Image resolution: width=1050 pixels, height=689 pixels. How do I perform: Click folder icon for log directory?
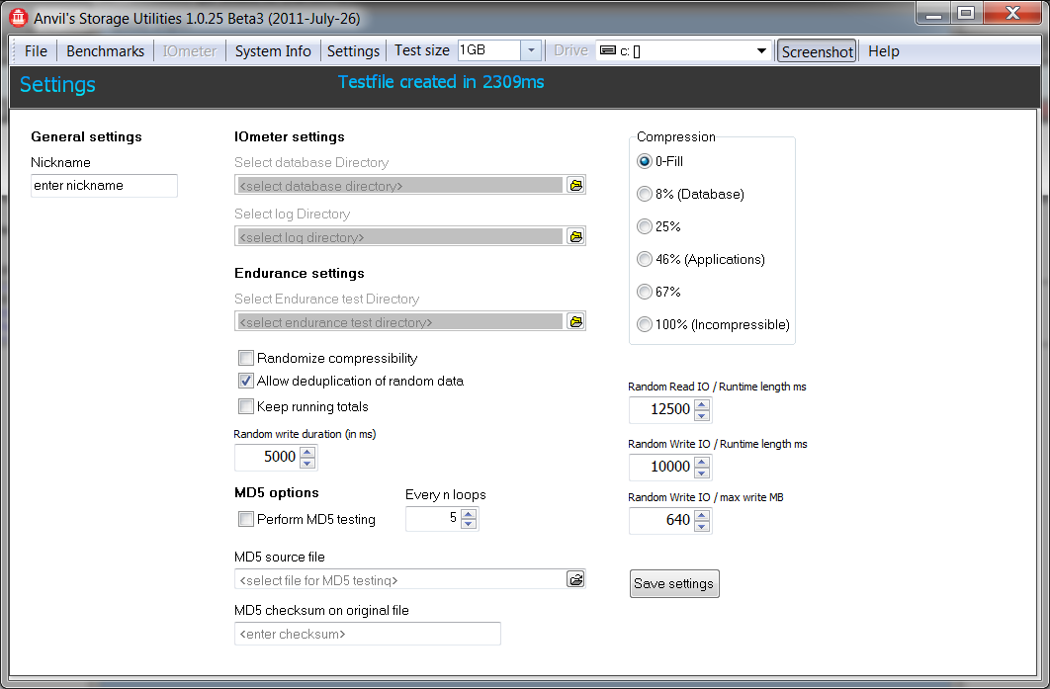click(575, 236)
